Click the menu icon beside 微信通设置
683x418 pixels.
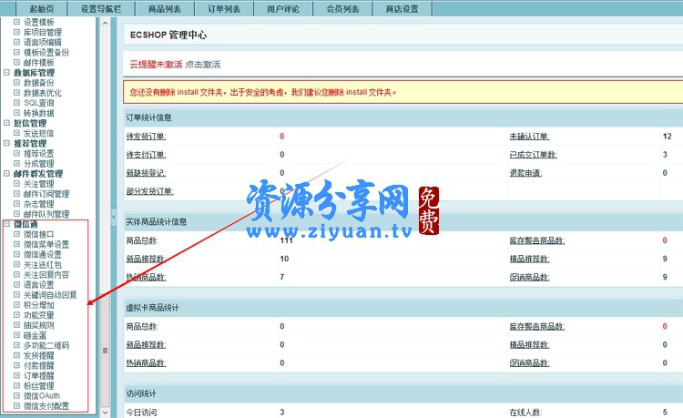[16, 254]
